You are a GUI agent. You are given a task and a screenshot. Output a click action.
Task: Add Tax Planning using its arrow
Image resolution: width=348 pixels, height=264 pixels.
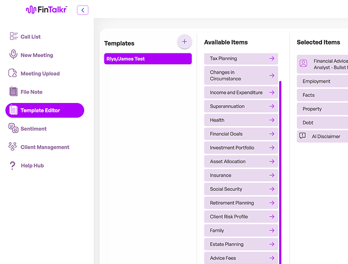(272, 59)
